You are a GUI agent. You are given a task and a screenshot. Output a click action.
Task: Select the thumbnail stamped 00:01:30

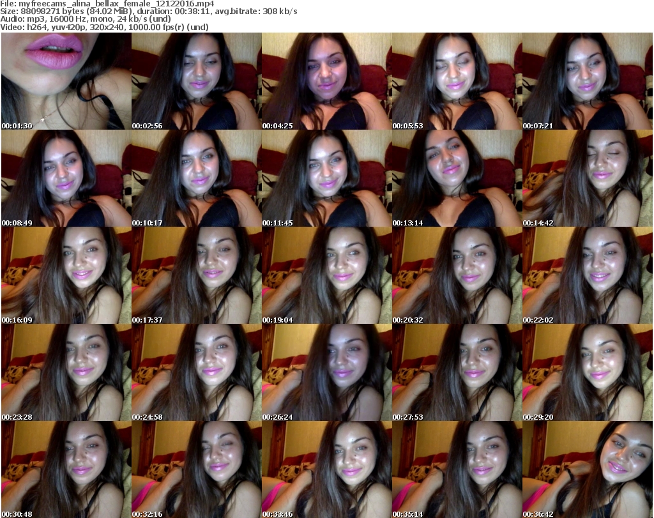[66, 81]
